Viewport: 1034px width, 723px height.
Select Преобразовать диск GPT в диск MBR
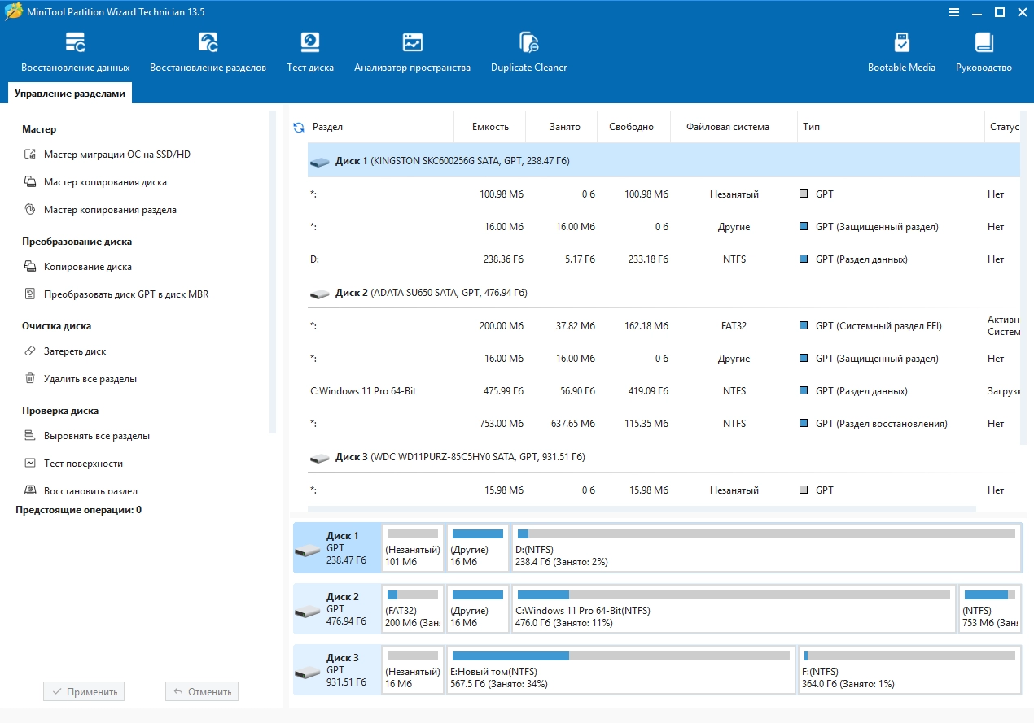pos(125,294)
